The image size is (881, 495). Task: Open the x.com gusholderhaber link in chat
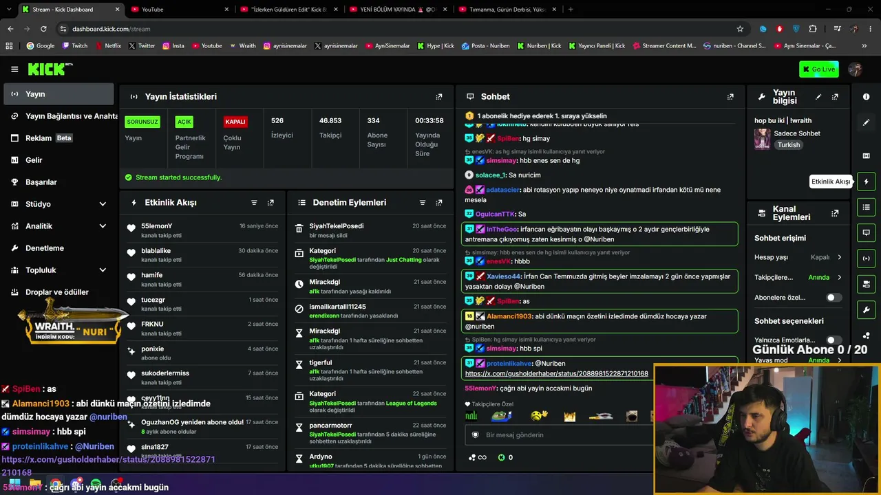click(556, 374)
